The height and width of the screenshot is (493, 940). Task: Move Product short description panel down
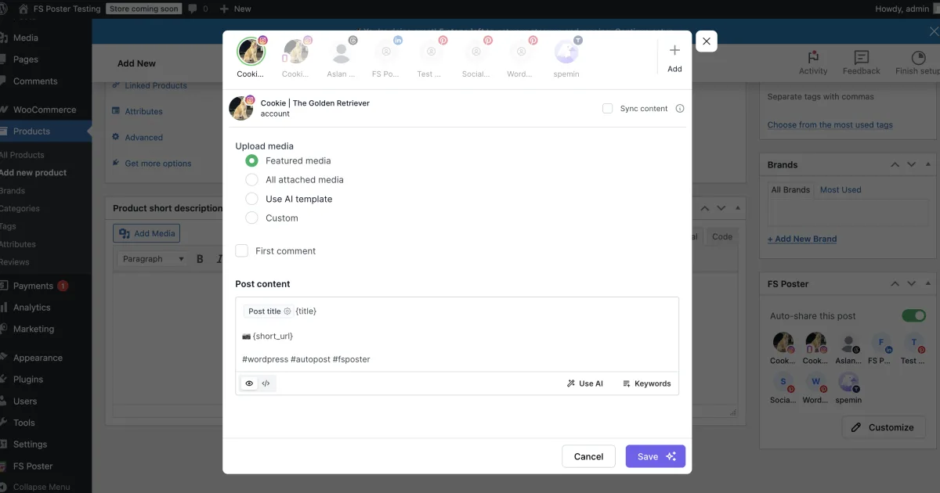[x=721, y=208]
